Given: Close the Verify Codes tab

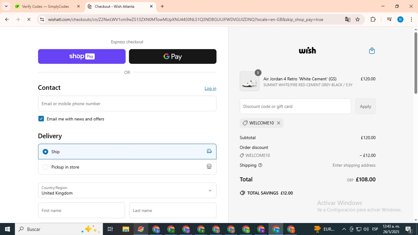Looking at the screenshot, I should pos(79,6).
